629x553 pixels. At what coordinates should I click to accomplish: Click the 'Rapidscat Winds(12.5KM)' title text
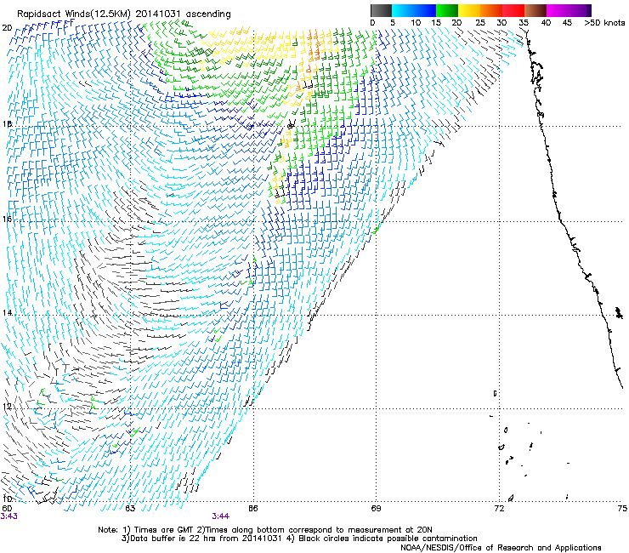point(74,14)
